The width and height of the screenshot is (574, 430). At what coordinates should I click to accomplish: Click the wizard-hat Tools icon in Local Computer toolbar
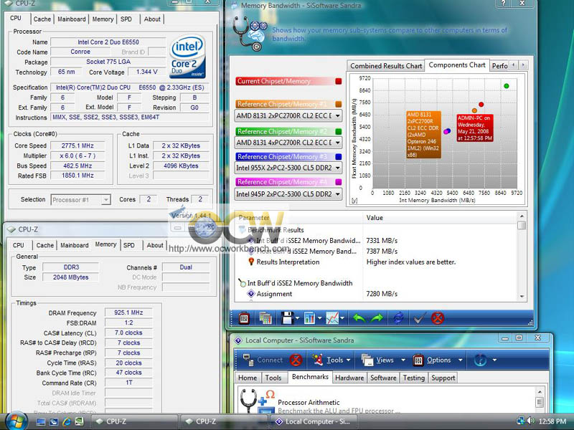click(317, 360)
